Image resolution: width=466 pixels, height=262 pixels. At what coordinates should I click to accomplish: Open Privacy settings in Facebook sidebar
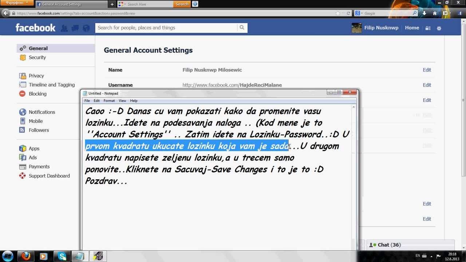(x=36, y=76)
